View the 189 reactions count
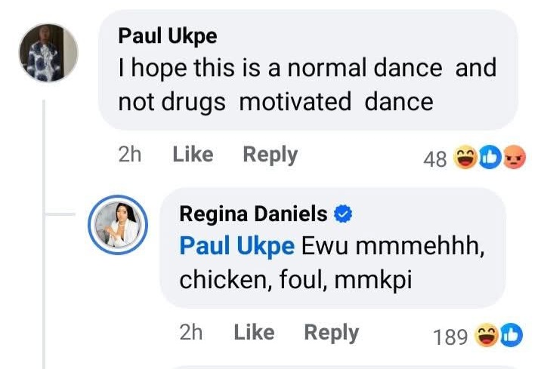 click(451, 337)
